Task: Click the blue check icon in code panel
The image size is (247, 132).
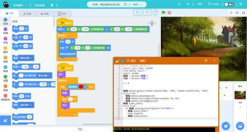Action: (x=123, y=61)
